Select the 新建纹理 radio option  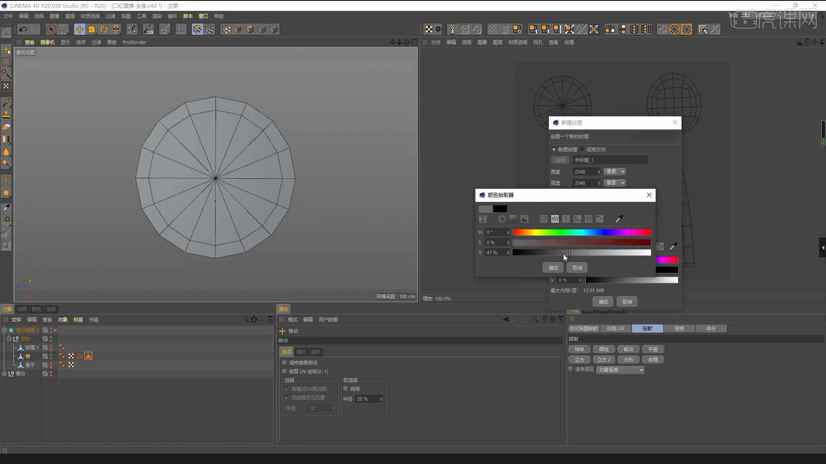554,150
